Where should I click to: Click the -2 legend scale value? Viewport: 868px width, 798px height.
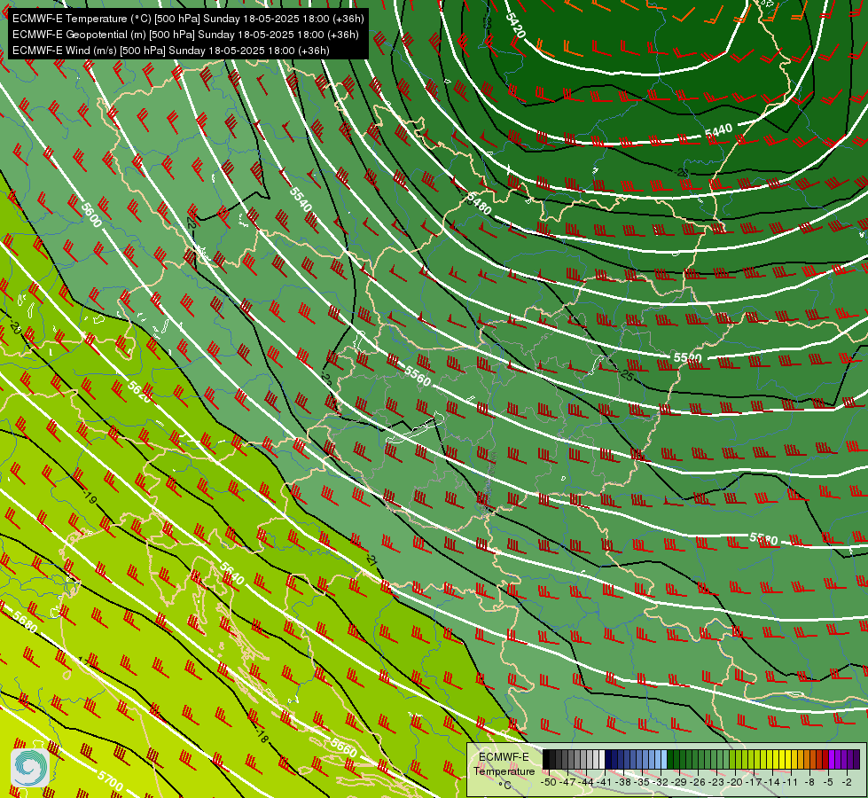coord(847,782)
